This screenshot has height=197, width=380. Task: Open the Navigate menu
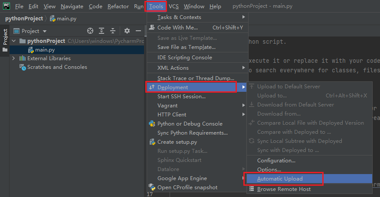72,6
